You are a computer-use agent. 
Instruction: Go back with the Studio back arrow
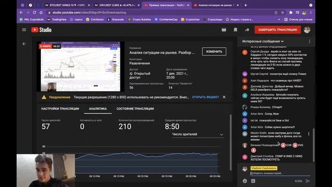[24, 44]
